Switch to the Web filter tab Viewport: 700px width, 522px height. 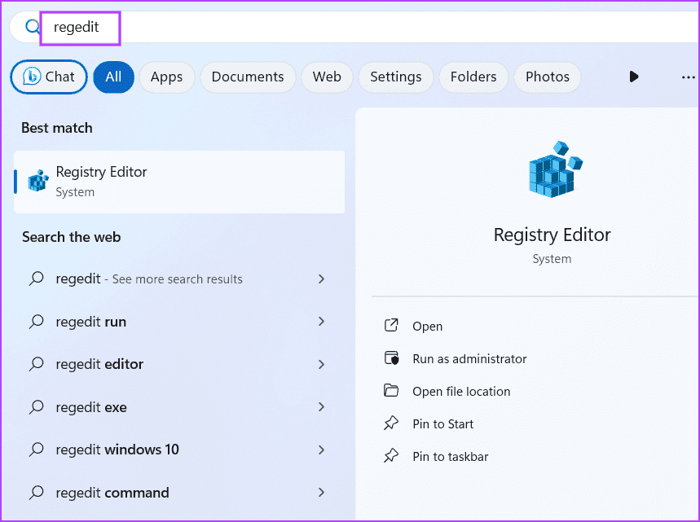pyautogui.click(x=327, y=77)
